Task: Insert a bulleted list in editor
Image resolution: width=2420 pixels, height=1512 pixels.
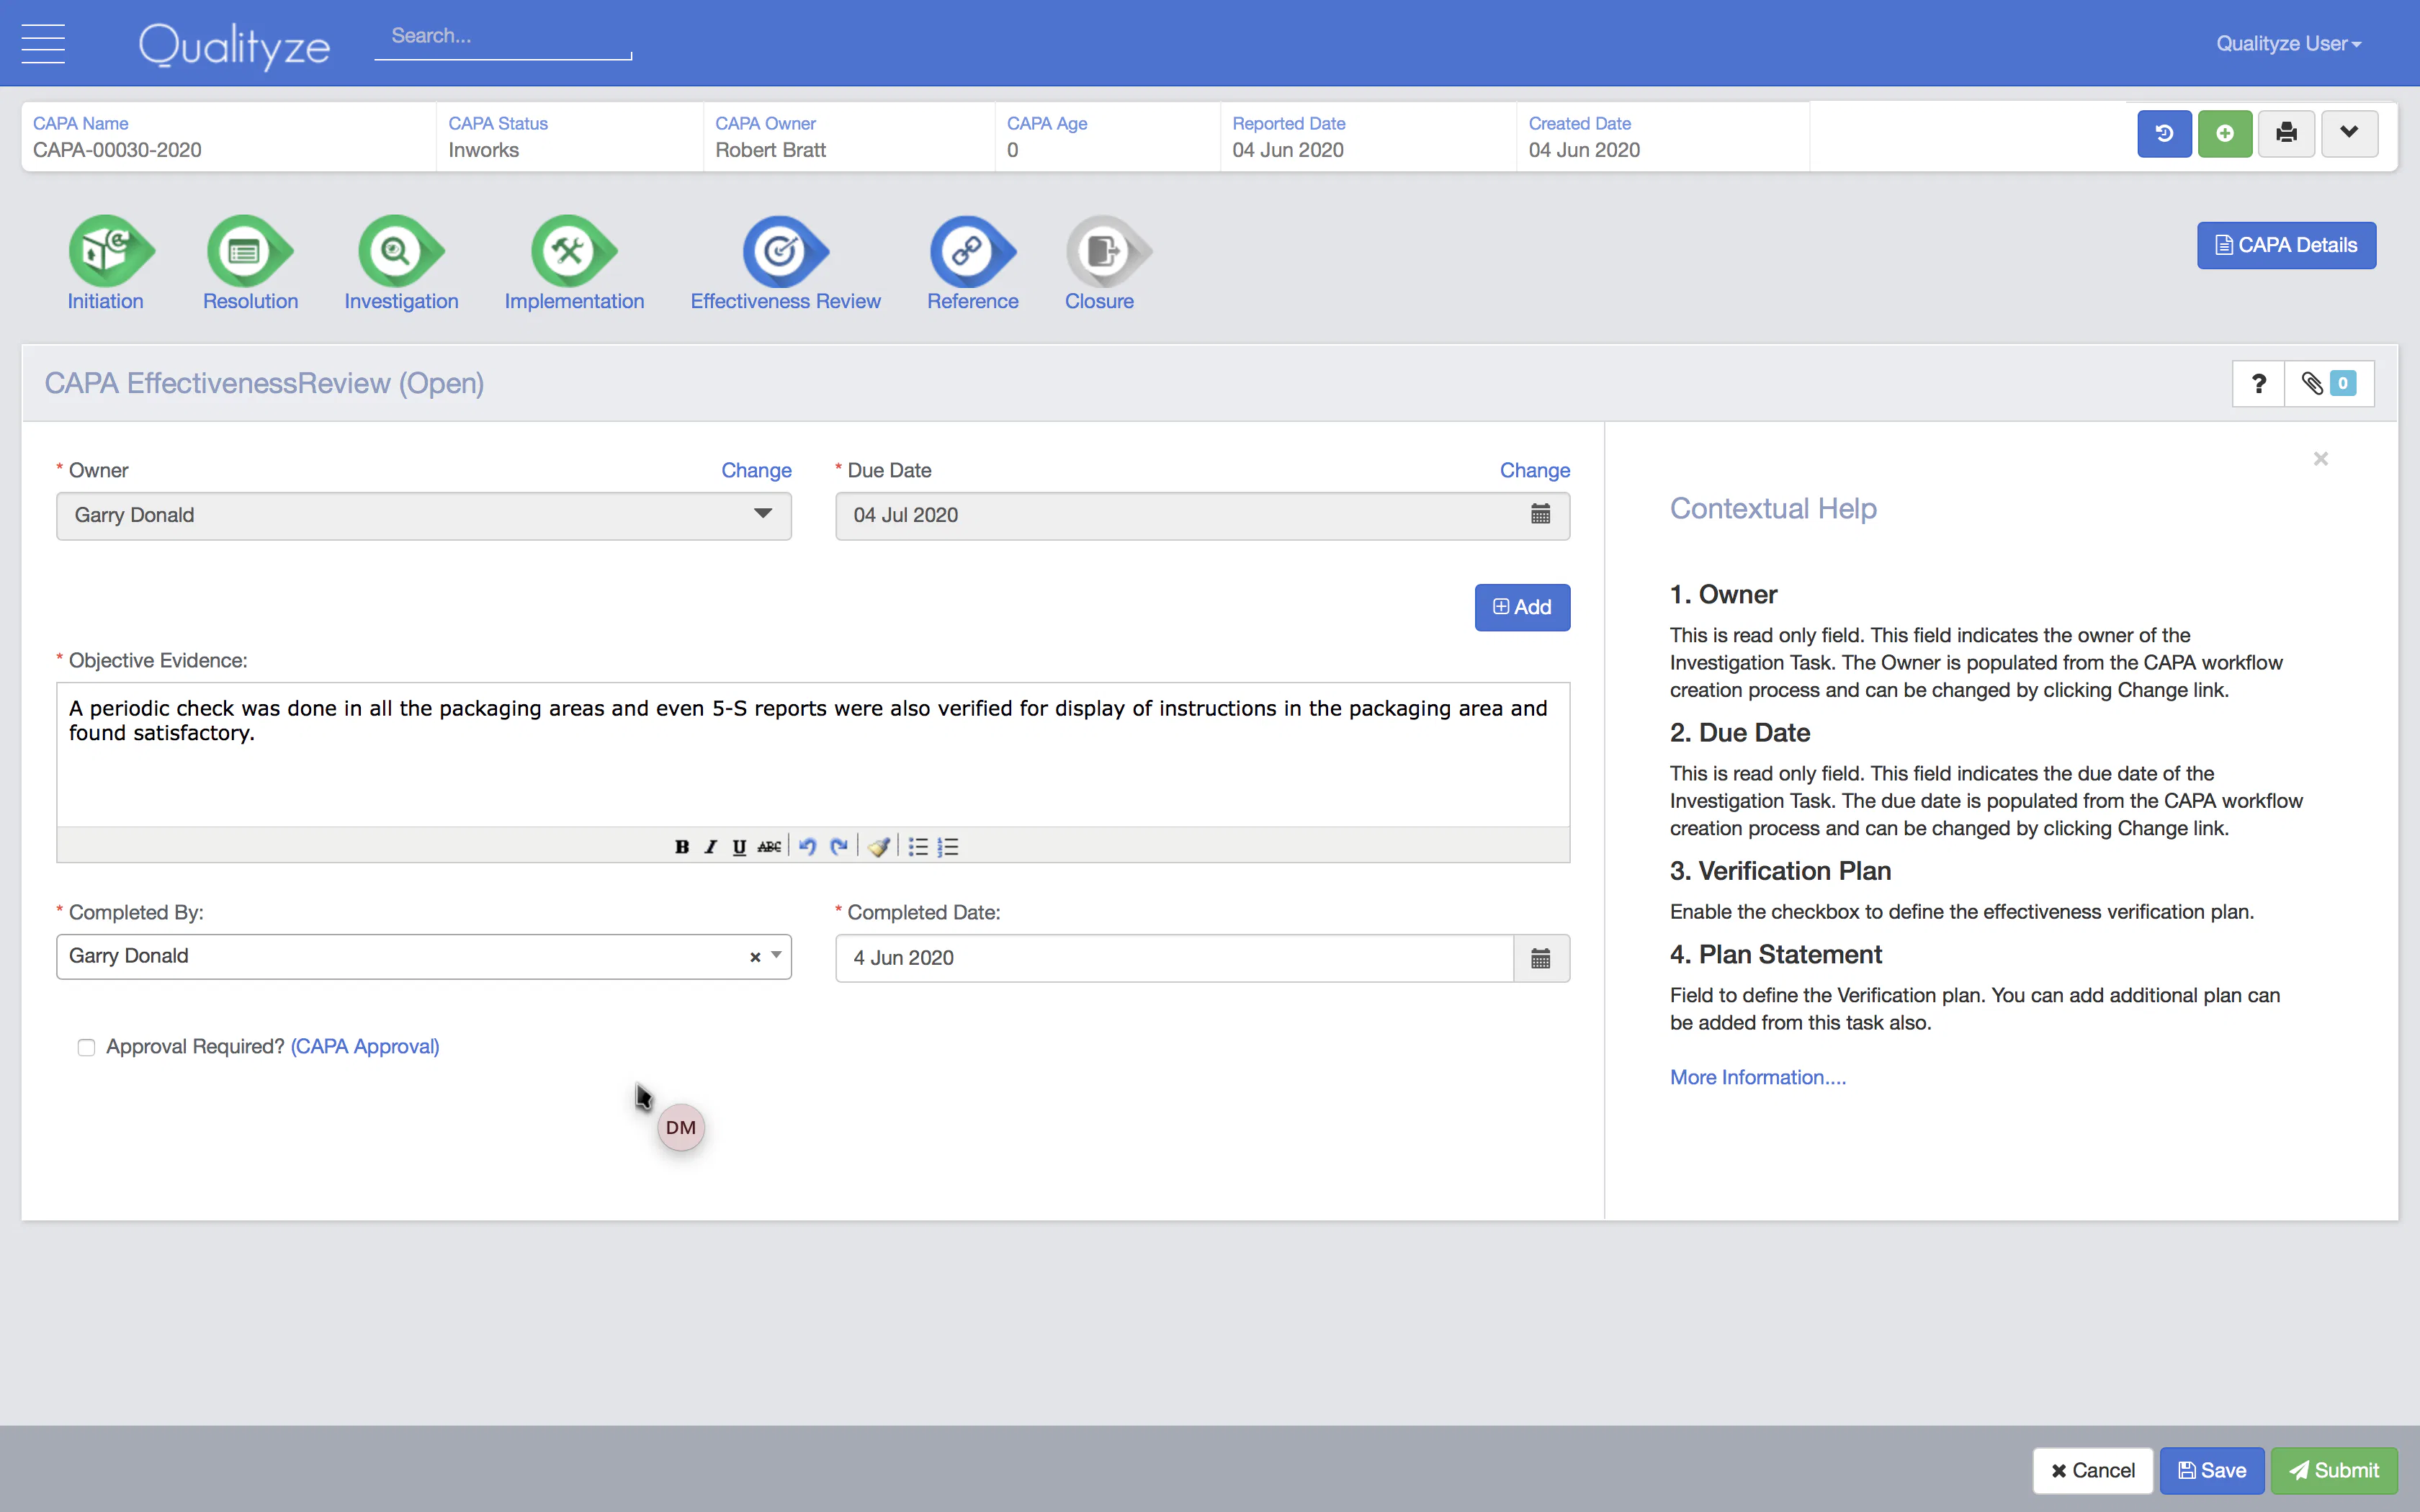Action: pos(918,847)
